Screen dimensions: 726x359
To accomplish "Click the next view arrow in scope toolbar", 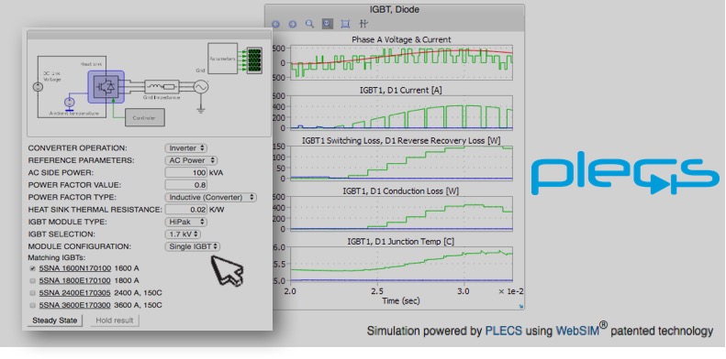I will (x=292, y=24).
